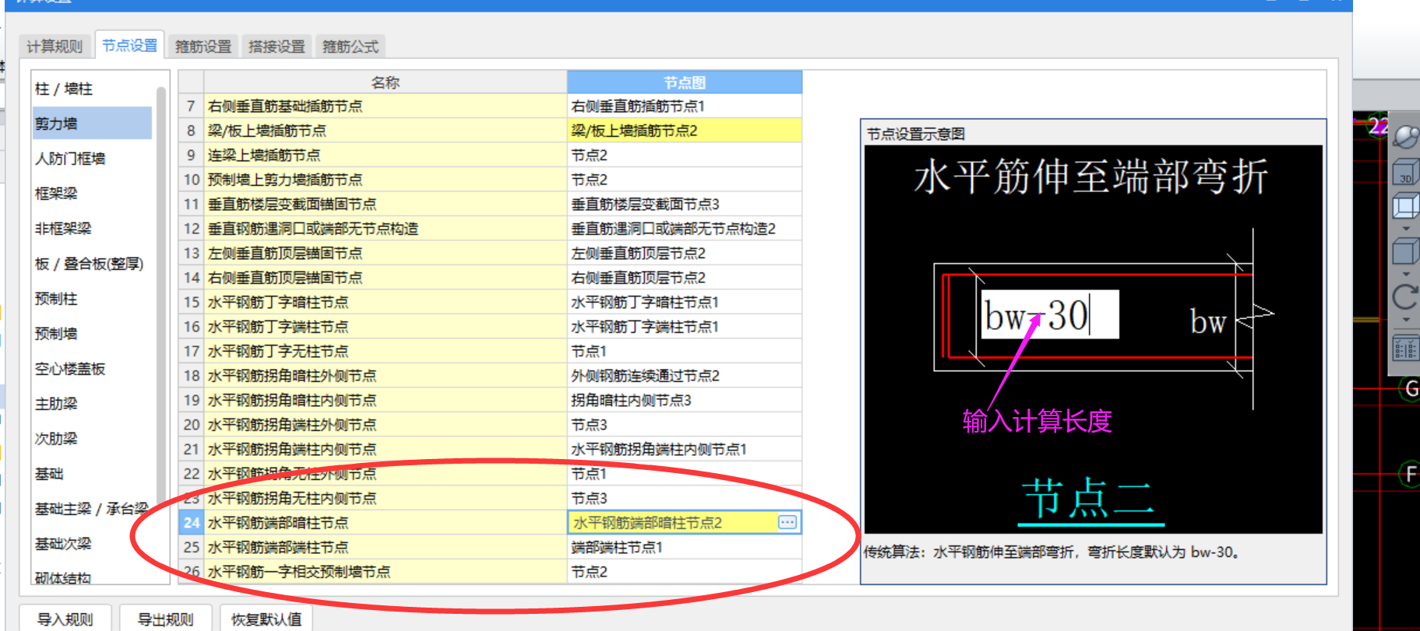Select 板 / 叠合板(整厚) category
This screenshot has width=1420, height=631.
pyautogui.click(x=92, y=263)
